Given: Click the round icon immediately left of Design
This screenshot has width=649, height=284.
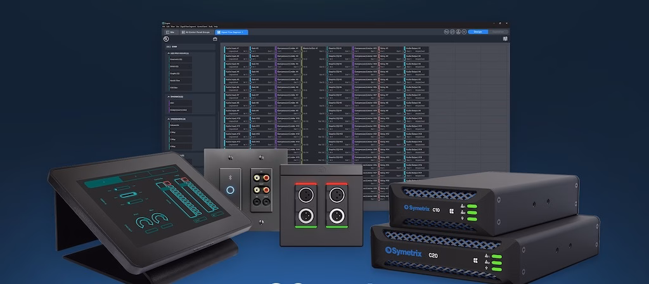Looking at the screenshot, I should tap(464, 31).
